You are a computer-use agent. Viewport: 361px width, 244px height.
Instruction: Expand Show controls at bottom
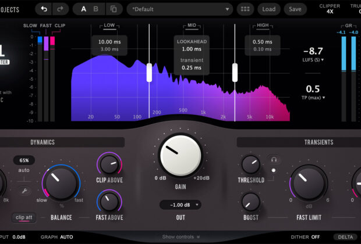click(181, 236)
